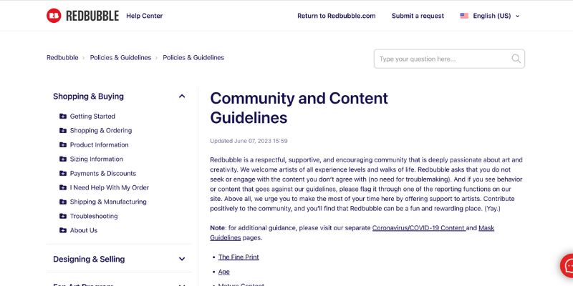Screen dimensions: 573x286
Task: Open Payments & Discounts category
Action: 102,173
